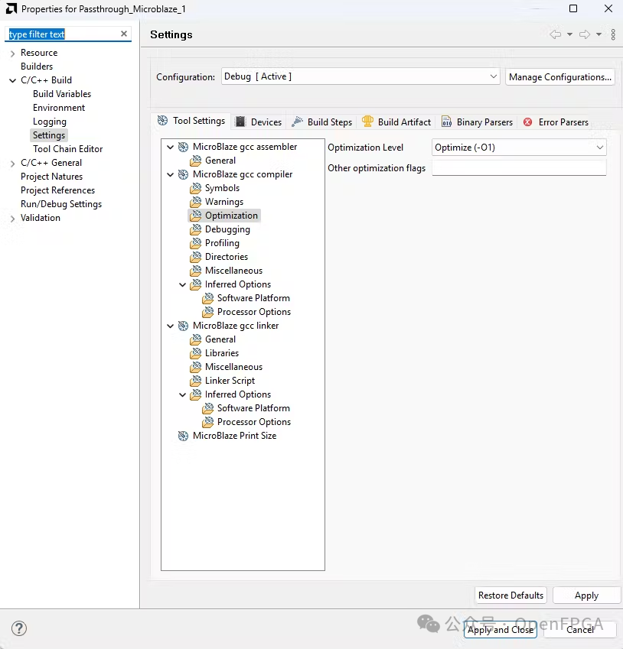
Task: Select Miscellaneous under gcc compiler
Action: (233, 271)
